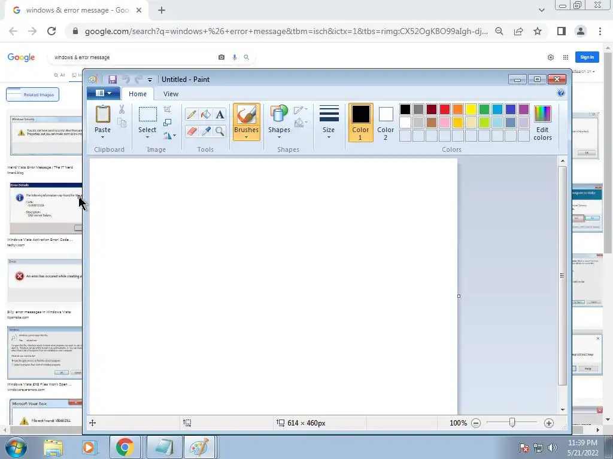This screenshot has height=459, width=613.
Task: Select the Text tool in Paint
Action: (x=220, y=114)
